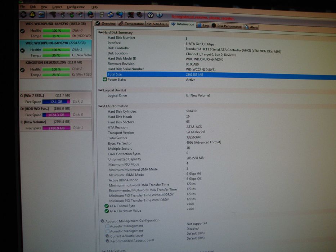Open the disk picture panel toolbar icon
Viewport: 336px width, 252px height.
coord(41,14)
